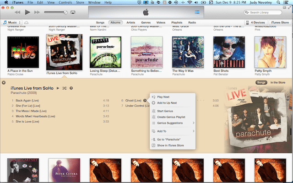This screenshot has width=293, height=183.
Task: Open album options arrow next to shuffle
Action: tap(71, 88)
